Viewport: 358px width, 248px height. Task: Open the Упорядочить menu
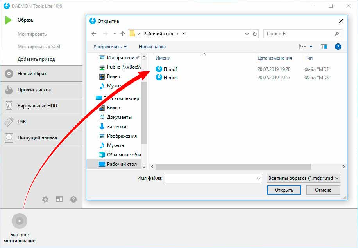click(x=110, y=47)
